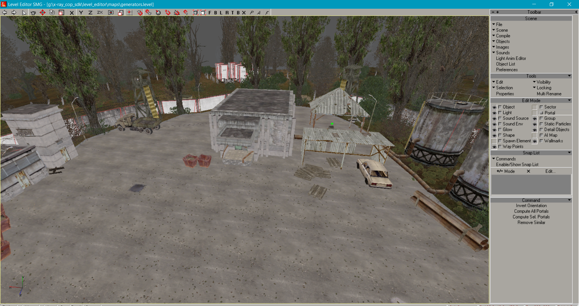This screenshot has width=579, height=306.
Task: Toggle Way Points visibility eye icon
Action: (x=494, y=147)
